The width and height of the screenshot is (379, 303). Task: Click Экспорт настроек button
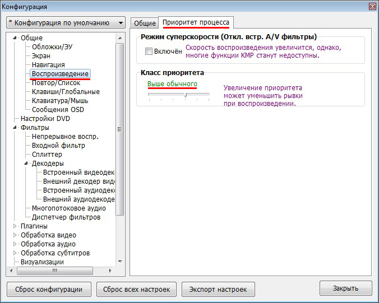click(218, 289)
